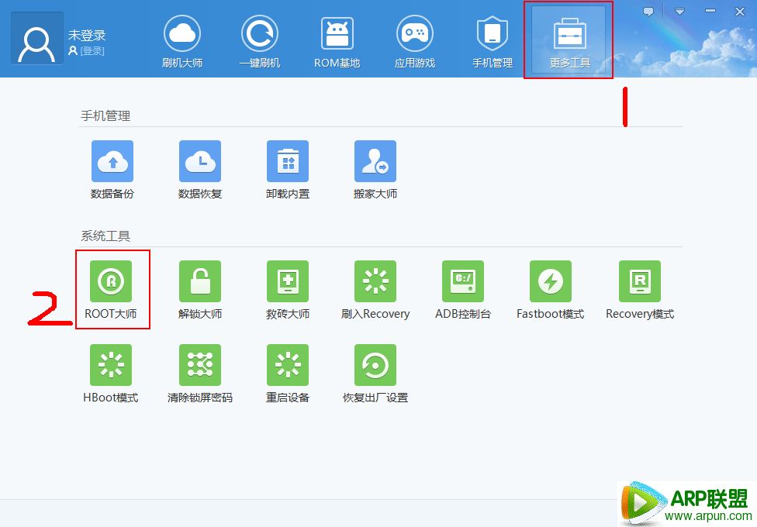This screenshot has width=757, height=527.
Task: Expand the title bar dropdown menu arrow
Action: (x=679, y=12)
